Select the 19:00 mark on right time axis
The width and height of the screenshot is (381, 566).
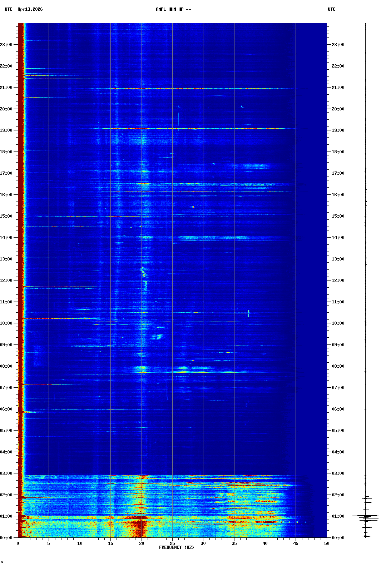[338, 130]
